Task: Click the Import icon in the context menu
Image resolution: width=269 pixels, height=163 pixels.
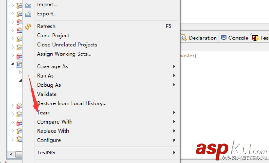Action: 28,5
